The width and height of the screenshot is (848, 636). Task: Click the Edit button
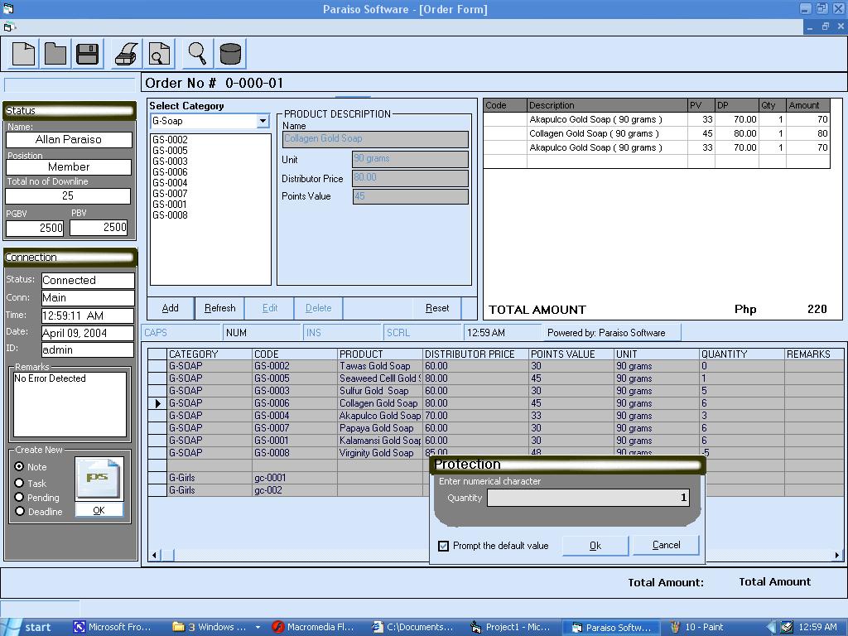[270, 308]
